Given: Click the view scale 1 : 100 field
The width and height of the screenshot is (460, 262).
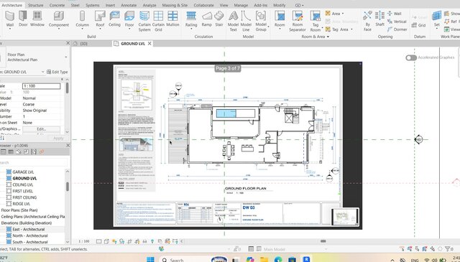Looking at the screenshot, I should (42, 86).
